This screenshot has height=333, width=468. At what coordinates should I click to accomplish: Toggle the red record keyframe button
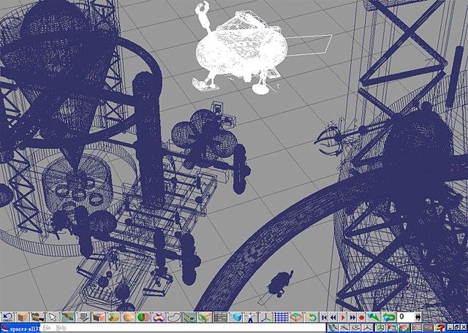362,318
